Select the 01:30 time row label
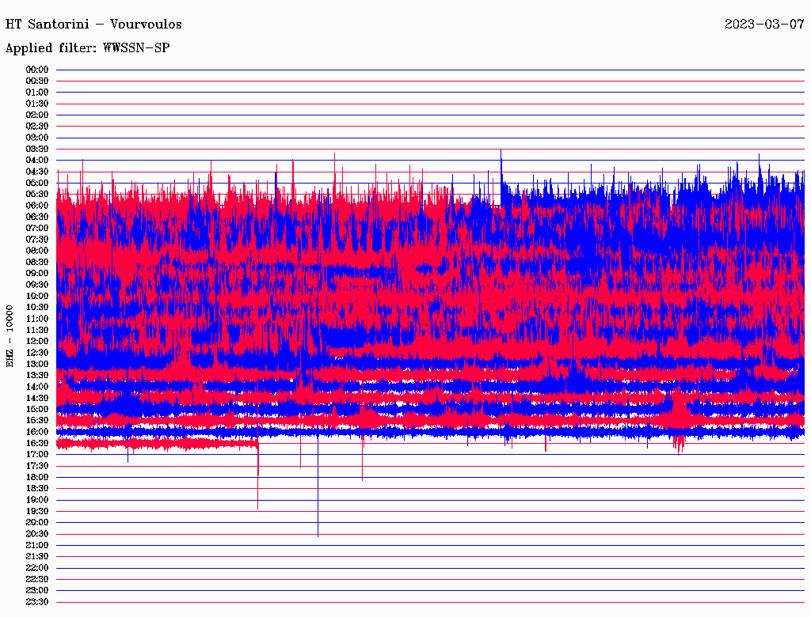The image size is (811, 617). point(37,104)
